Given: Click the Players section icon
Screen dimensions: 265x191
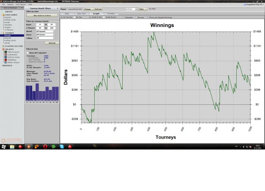Looking at the screenshot, I should tap(3, 46).
